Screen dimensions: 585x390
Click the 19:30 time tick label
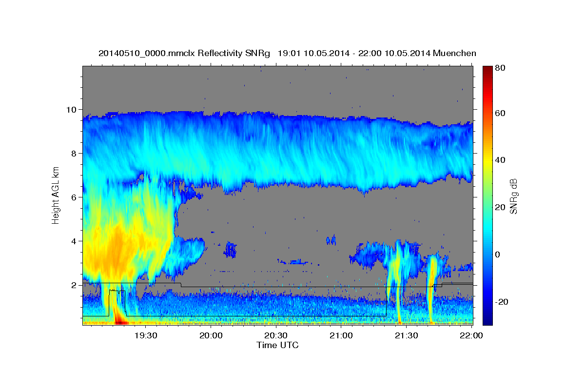click(146, 335)
